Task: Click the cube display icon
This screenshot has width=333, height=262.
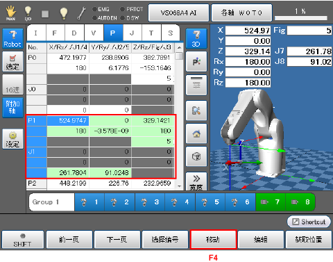Action: point(196,156)
